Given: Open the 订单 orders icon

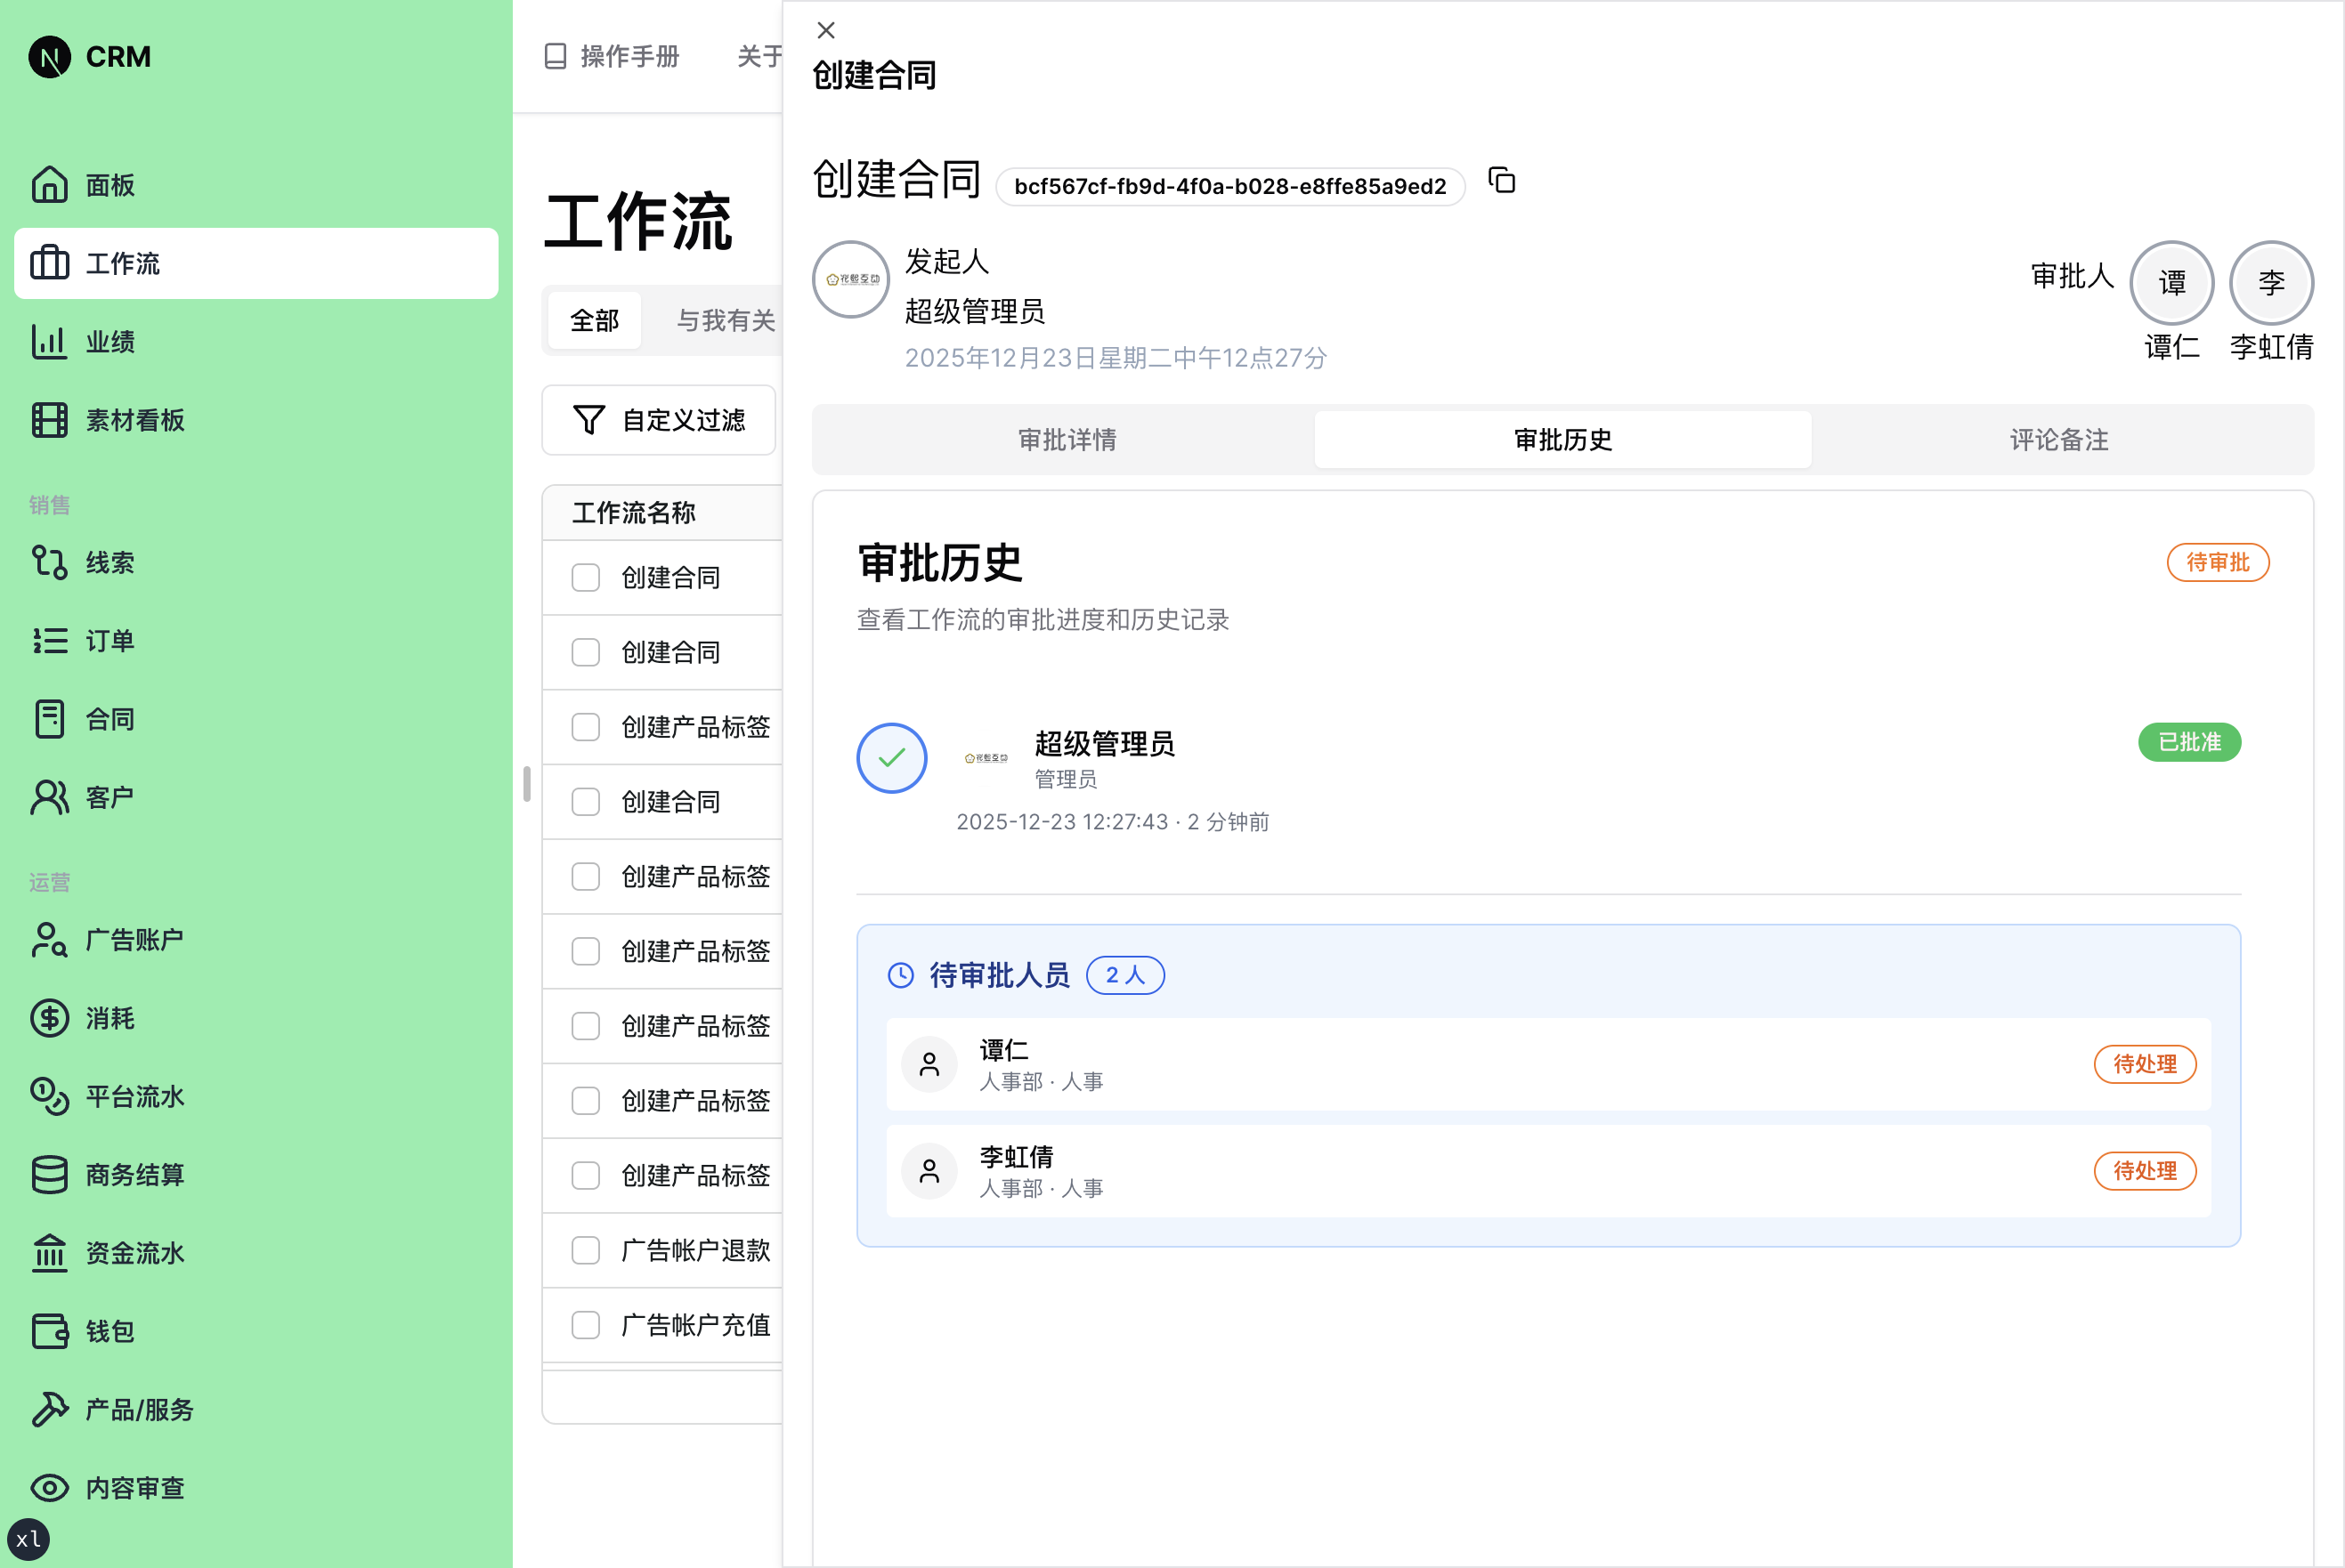Looking at the screenshot, I should [x=49, y=640].
